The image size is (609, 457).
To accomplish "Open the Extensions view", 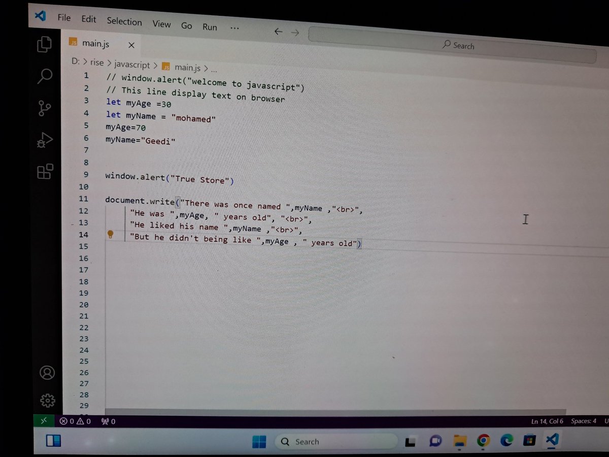I will point(45,171).
